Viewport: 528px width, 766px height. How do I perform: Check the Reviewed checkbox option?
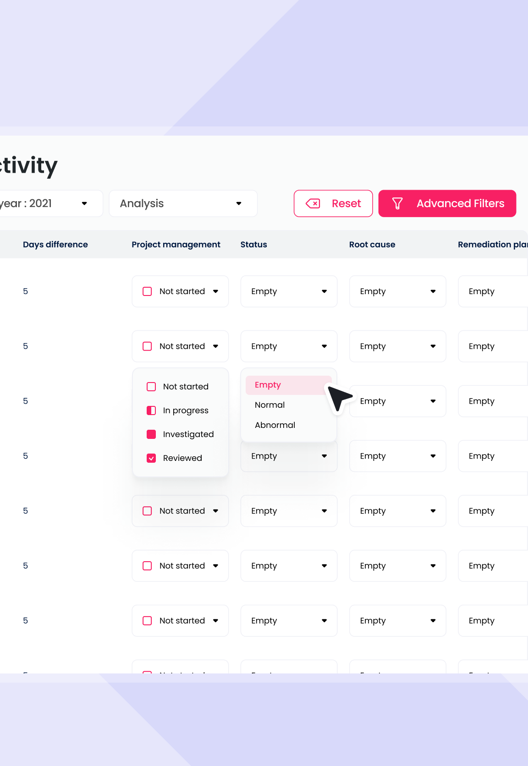[151, 458]
